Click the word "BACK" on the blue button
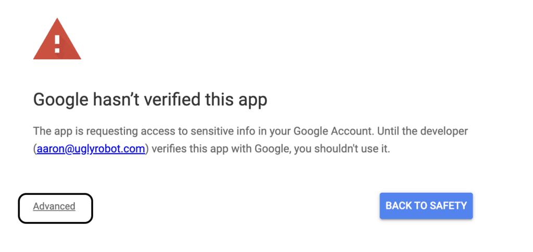Viewport: 533px width, 252px height. pyautogui.click(x=398, y=206)
